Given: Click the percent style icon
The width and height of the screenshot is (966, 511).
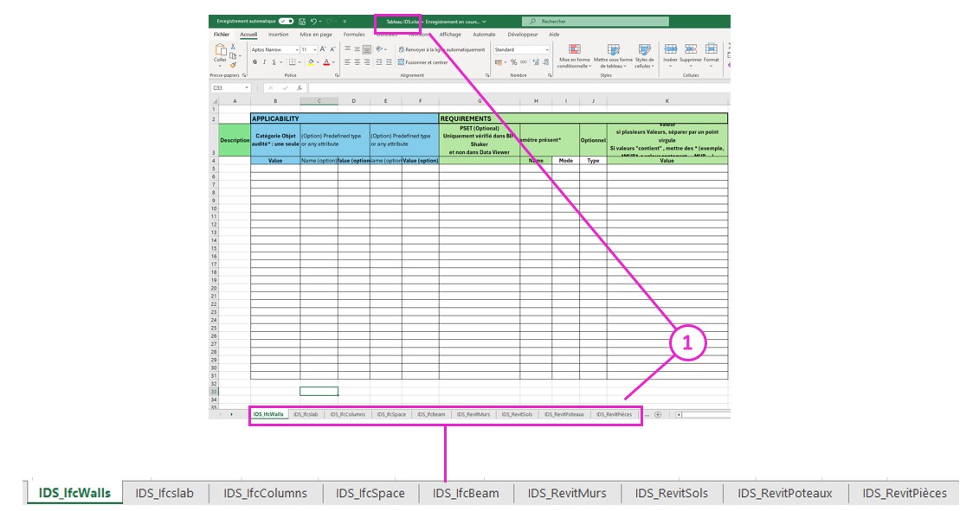Looking at the screenshot, I should tap(513, 62).
